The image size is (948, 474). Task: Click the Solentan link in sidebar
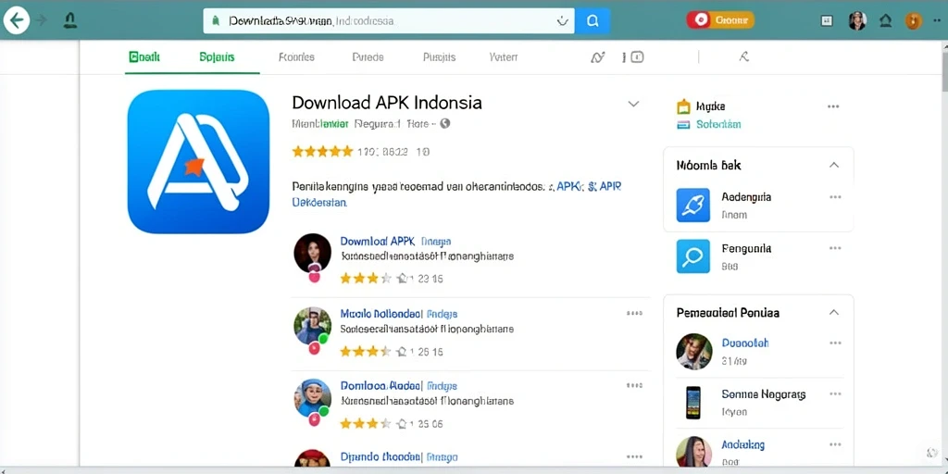718,125
